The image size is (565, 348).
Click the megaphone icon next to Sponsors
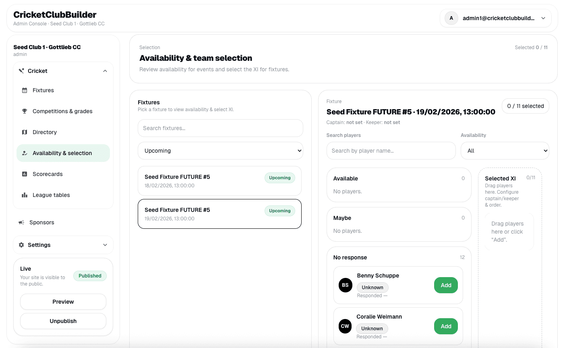(x=21, y=222)
